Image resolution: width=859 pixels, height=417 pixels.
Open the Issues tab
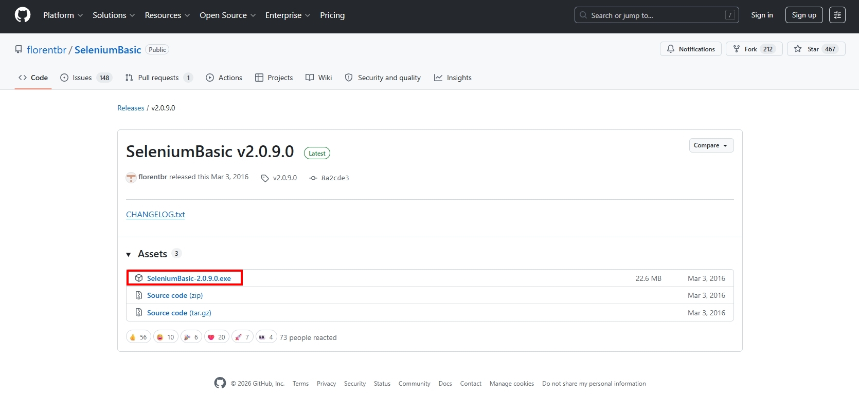coord(86,78)
